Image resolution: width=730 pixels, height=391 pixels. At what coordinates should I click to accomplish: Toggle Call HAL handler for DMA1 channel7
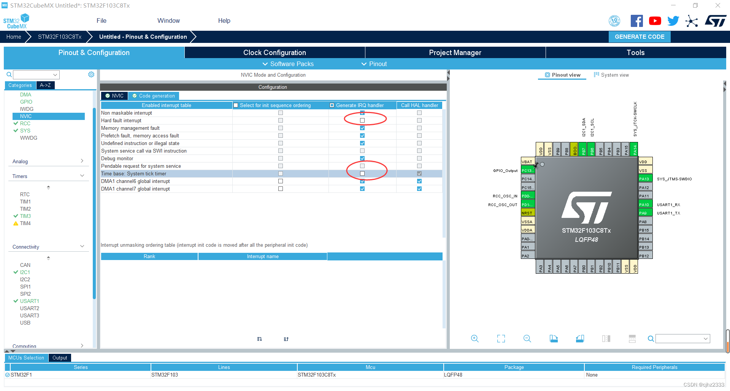tap(419, 189)
